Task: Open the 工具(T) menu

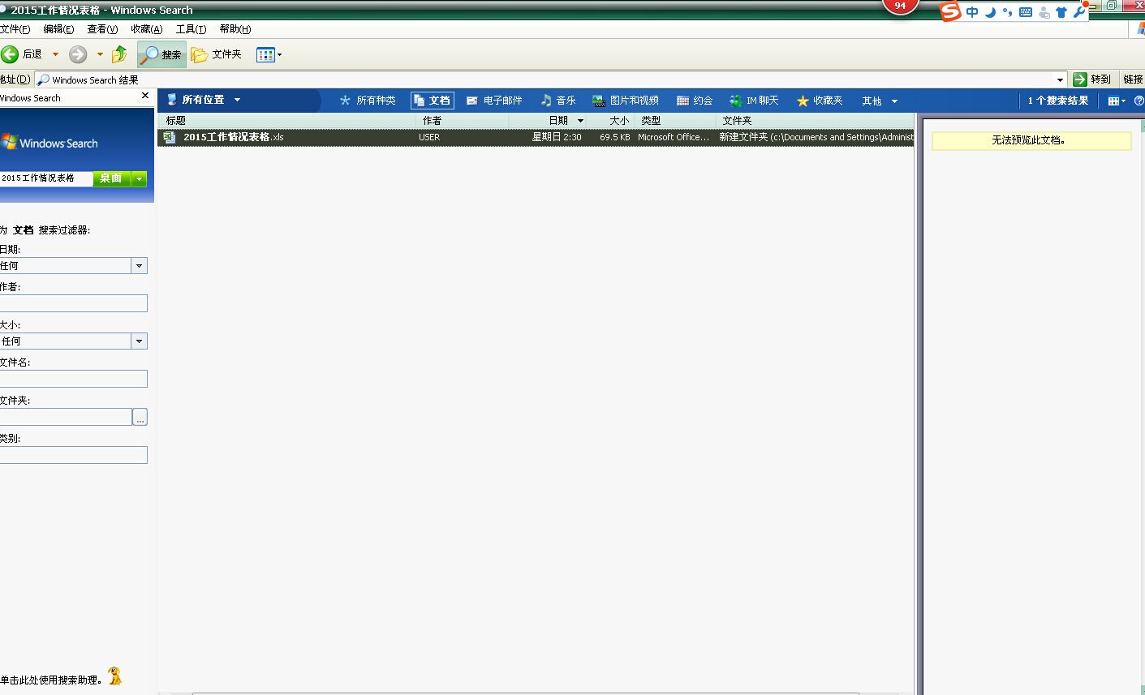Action: (x=192, y=29)
